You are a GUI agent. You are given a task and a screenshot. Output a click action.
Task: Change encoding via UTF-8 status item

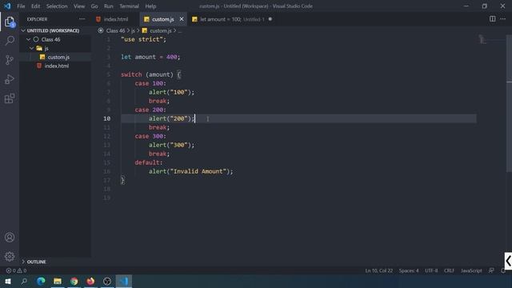tap(431, 270)
